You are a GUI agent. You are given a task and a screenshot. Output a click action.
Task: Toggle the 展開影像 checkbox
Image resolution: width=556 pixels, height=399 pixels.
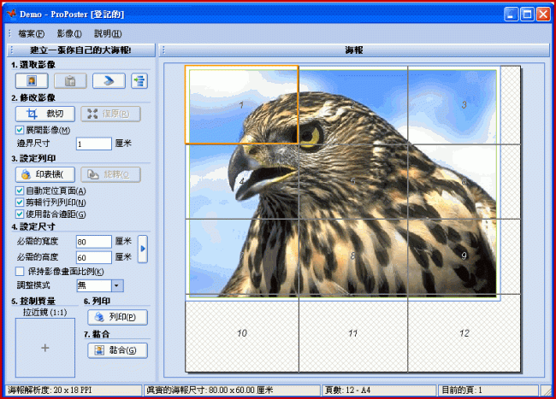(x=21, y=130)
